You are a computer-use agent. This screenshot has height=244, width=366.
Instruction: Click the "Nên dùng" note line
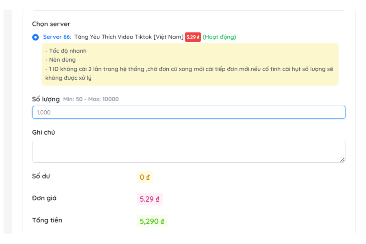[61, 60]
